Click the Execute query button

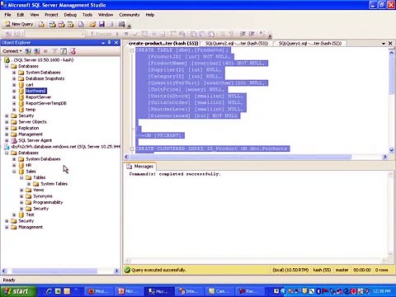pyautogui.click(x=101, y=34)
